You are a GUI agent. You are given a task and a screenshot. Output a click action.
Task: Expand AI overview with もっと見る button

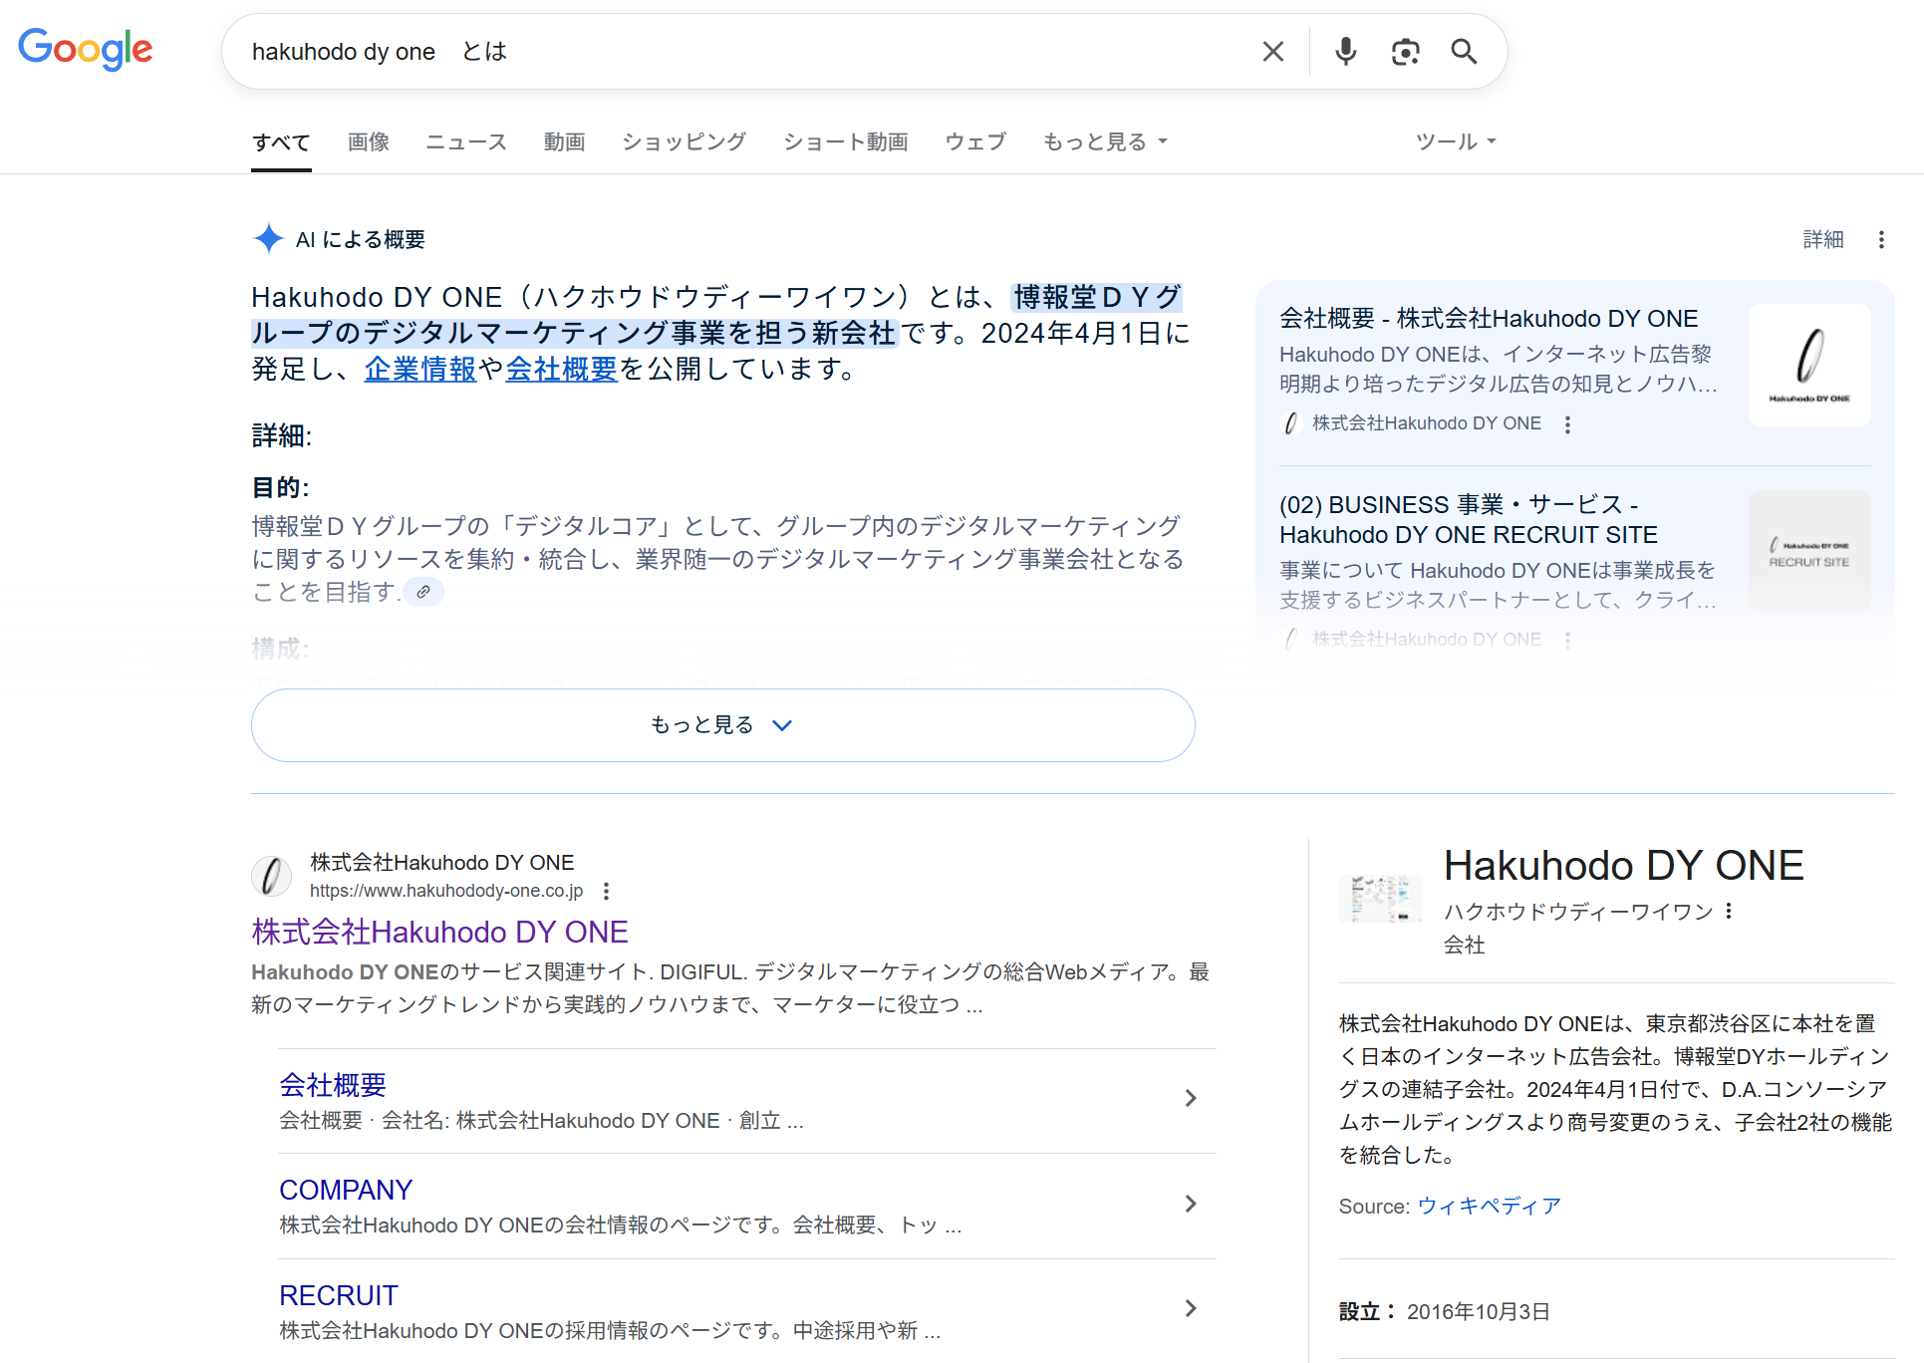pos(722,725)
